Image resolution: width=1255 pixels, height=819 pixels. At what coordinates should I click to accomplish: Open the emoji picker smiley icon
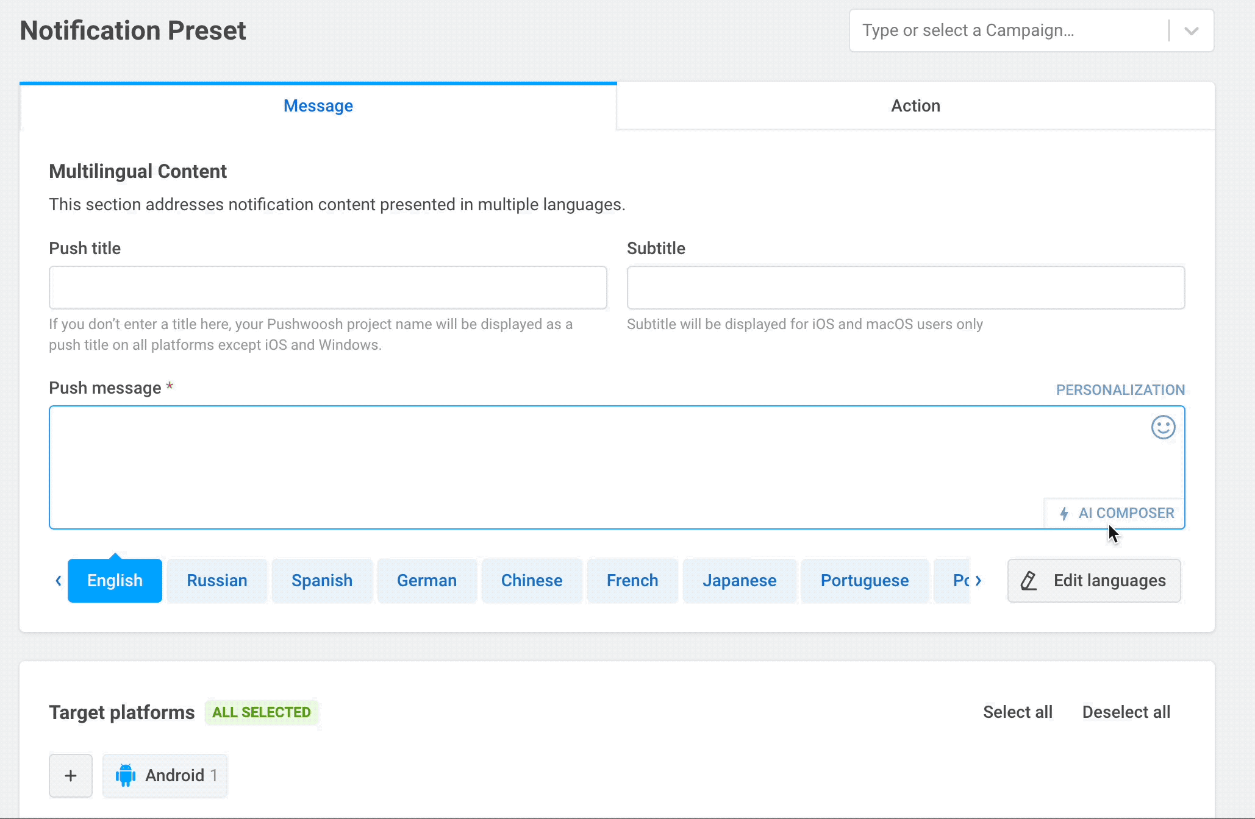pos(1163,427)
